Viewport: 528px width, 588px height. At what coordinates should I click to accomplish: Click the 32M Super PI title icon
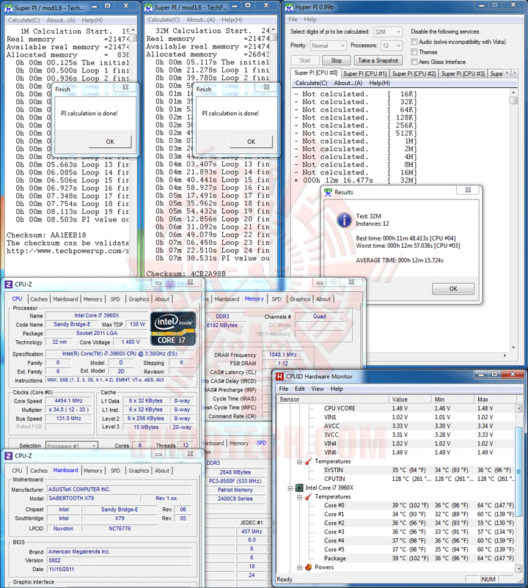(x=148, y=7)
